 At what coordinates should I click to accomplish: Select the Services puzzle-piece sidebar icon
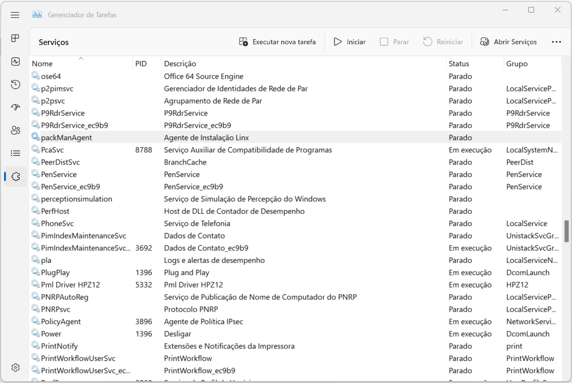point(16,177)
